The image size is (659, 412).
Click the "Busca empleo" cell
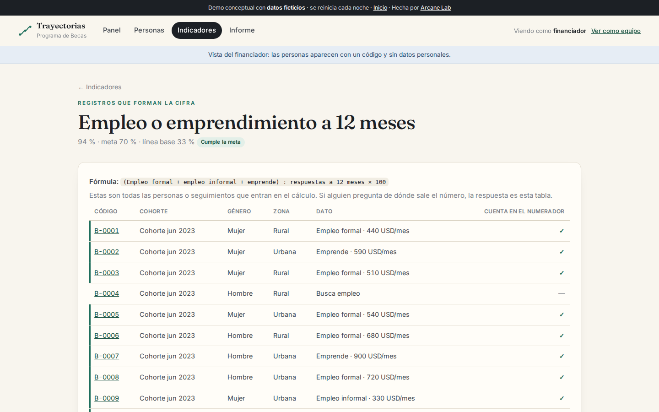click(x=338, y=293)
